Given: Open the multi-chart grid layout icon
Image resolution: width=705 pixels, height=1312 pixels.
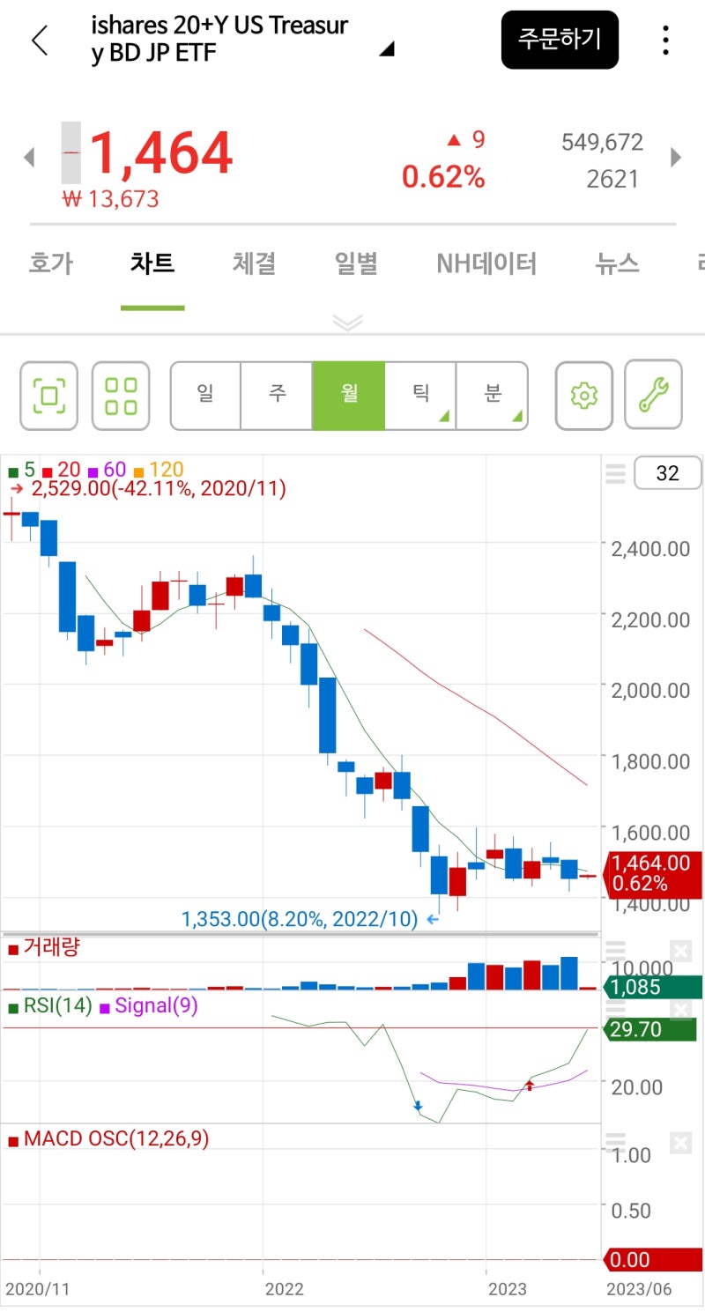Looking at the screenshot, I should (x=121, y=395).
